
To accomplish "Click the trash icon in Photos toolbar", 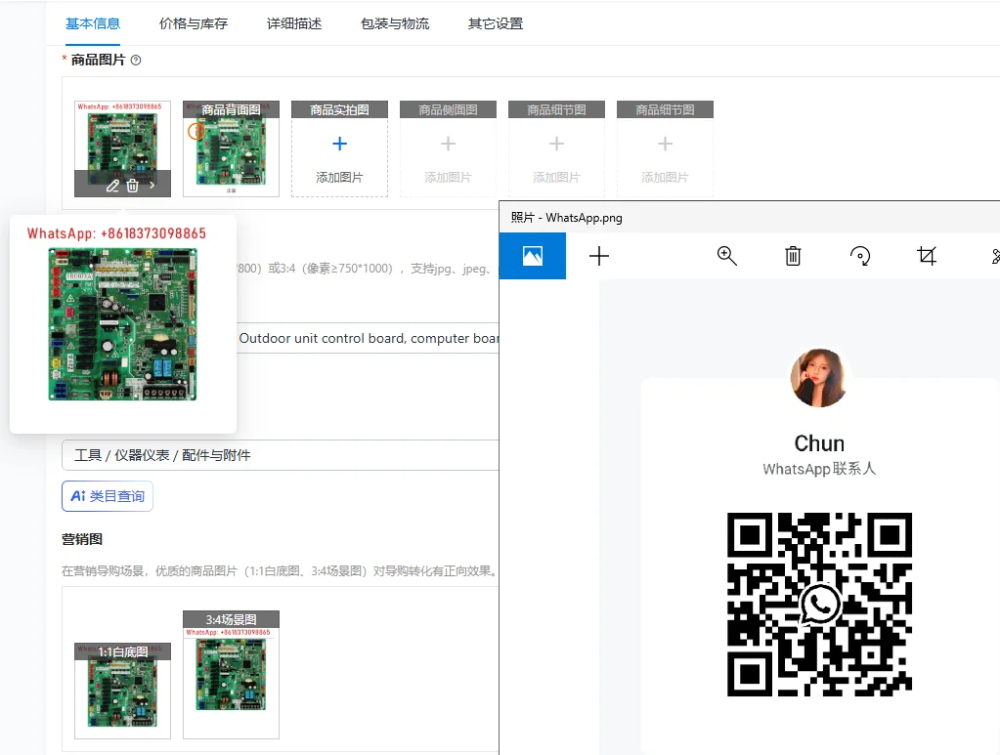I will [x=793, y=256].
